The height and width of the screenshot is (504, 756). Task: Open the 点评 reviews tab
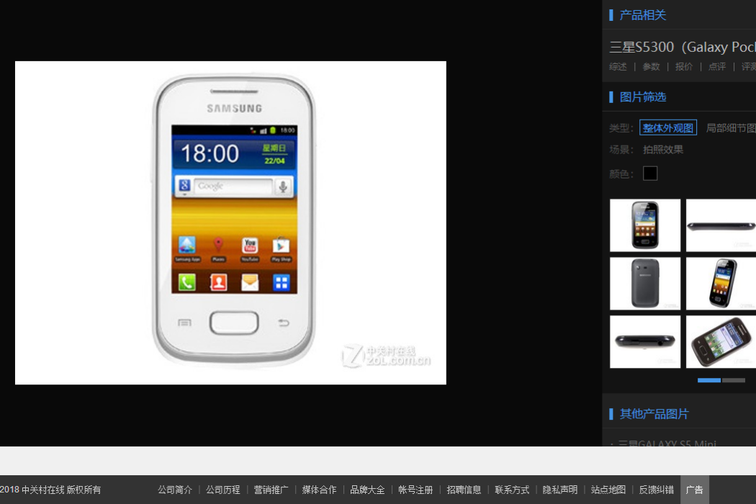coord(717,66)
